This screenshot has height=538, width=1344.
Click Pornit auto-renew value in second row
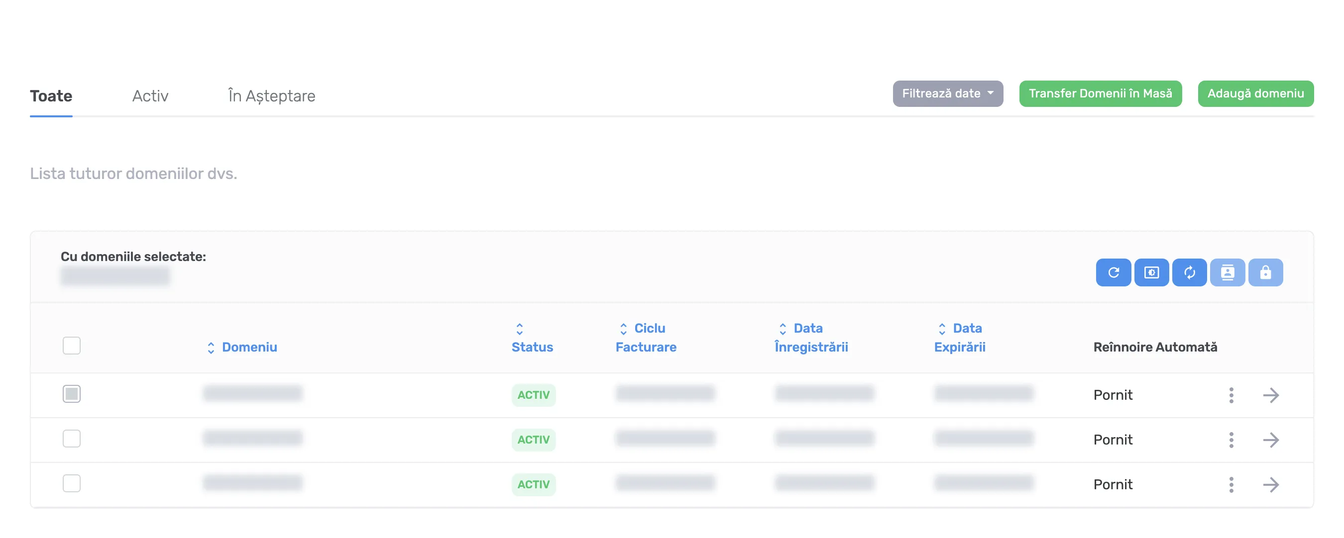[x=1113, y=440]
